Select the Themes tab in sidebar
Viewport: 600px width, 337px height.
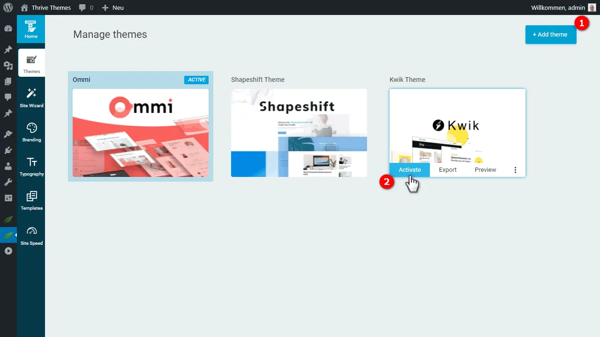pos(32,63)
